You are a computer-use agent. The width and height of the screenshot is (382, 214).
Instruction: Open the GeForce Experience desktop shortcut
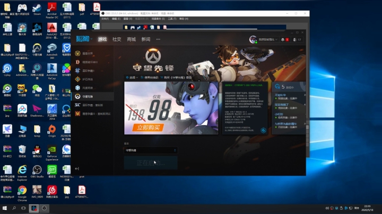click(52, 153)
